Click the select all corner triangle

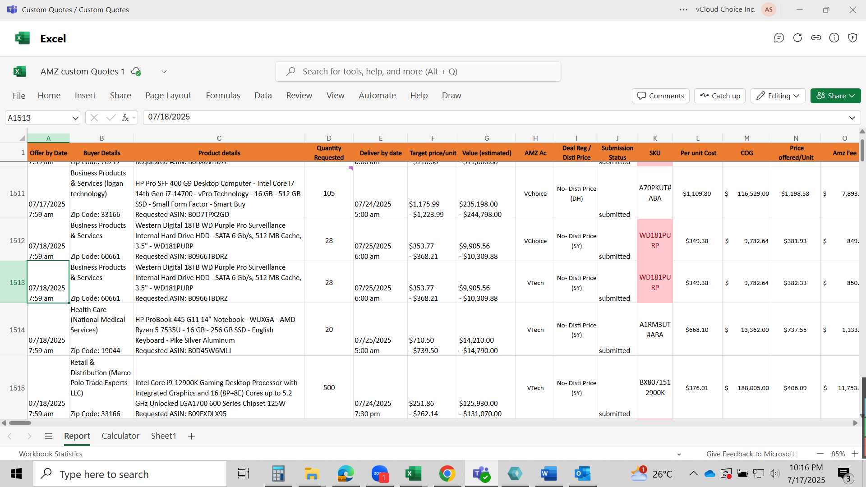pos(22,138)
